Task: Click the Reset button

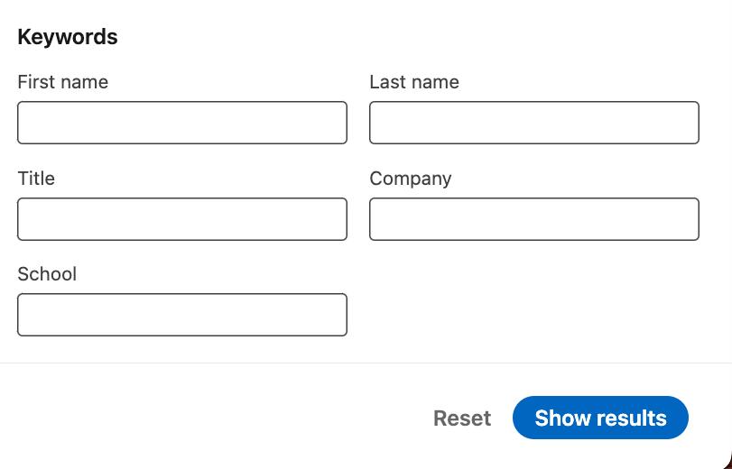Action: coord(462,418)
